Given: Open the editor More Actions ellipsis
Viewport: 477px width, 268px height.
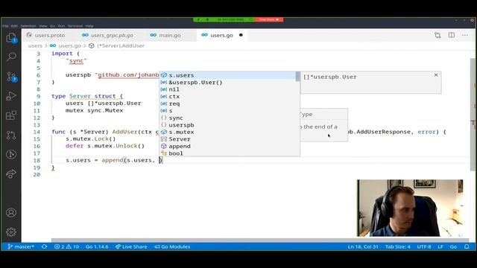Looking at the screenshot, I should pyautogui.click(x=465, y=35).
